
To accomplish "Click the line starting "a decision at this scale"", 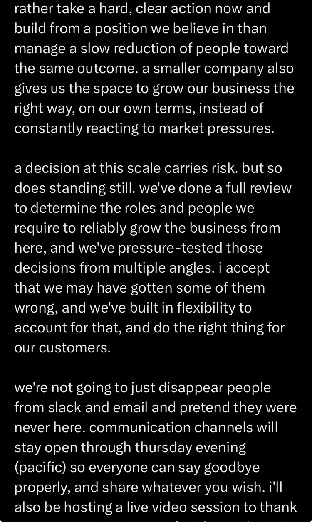I will (x=148, y=168).
